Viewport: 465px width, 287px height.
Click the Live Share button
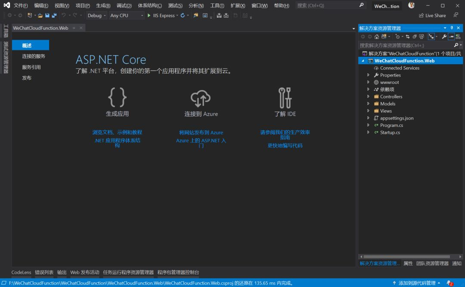point(432,15)
